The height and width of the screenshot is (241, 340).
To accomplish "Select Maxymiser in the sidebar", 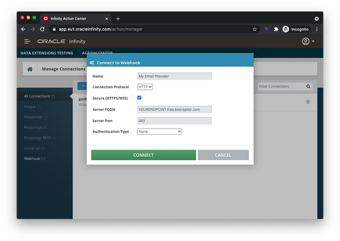I will tap(36, 117).
